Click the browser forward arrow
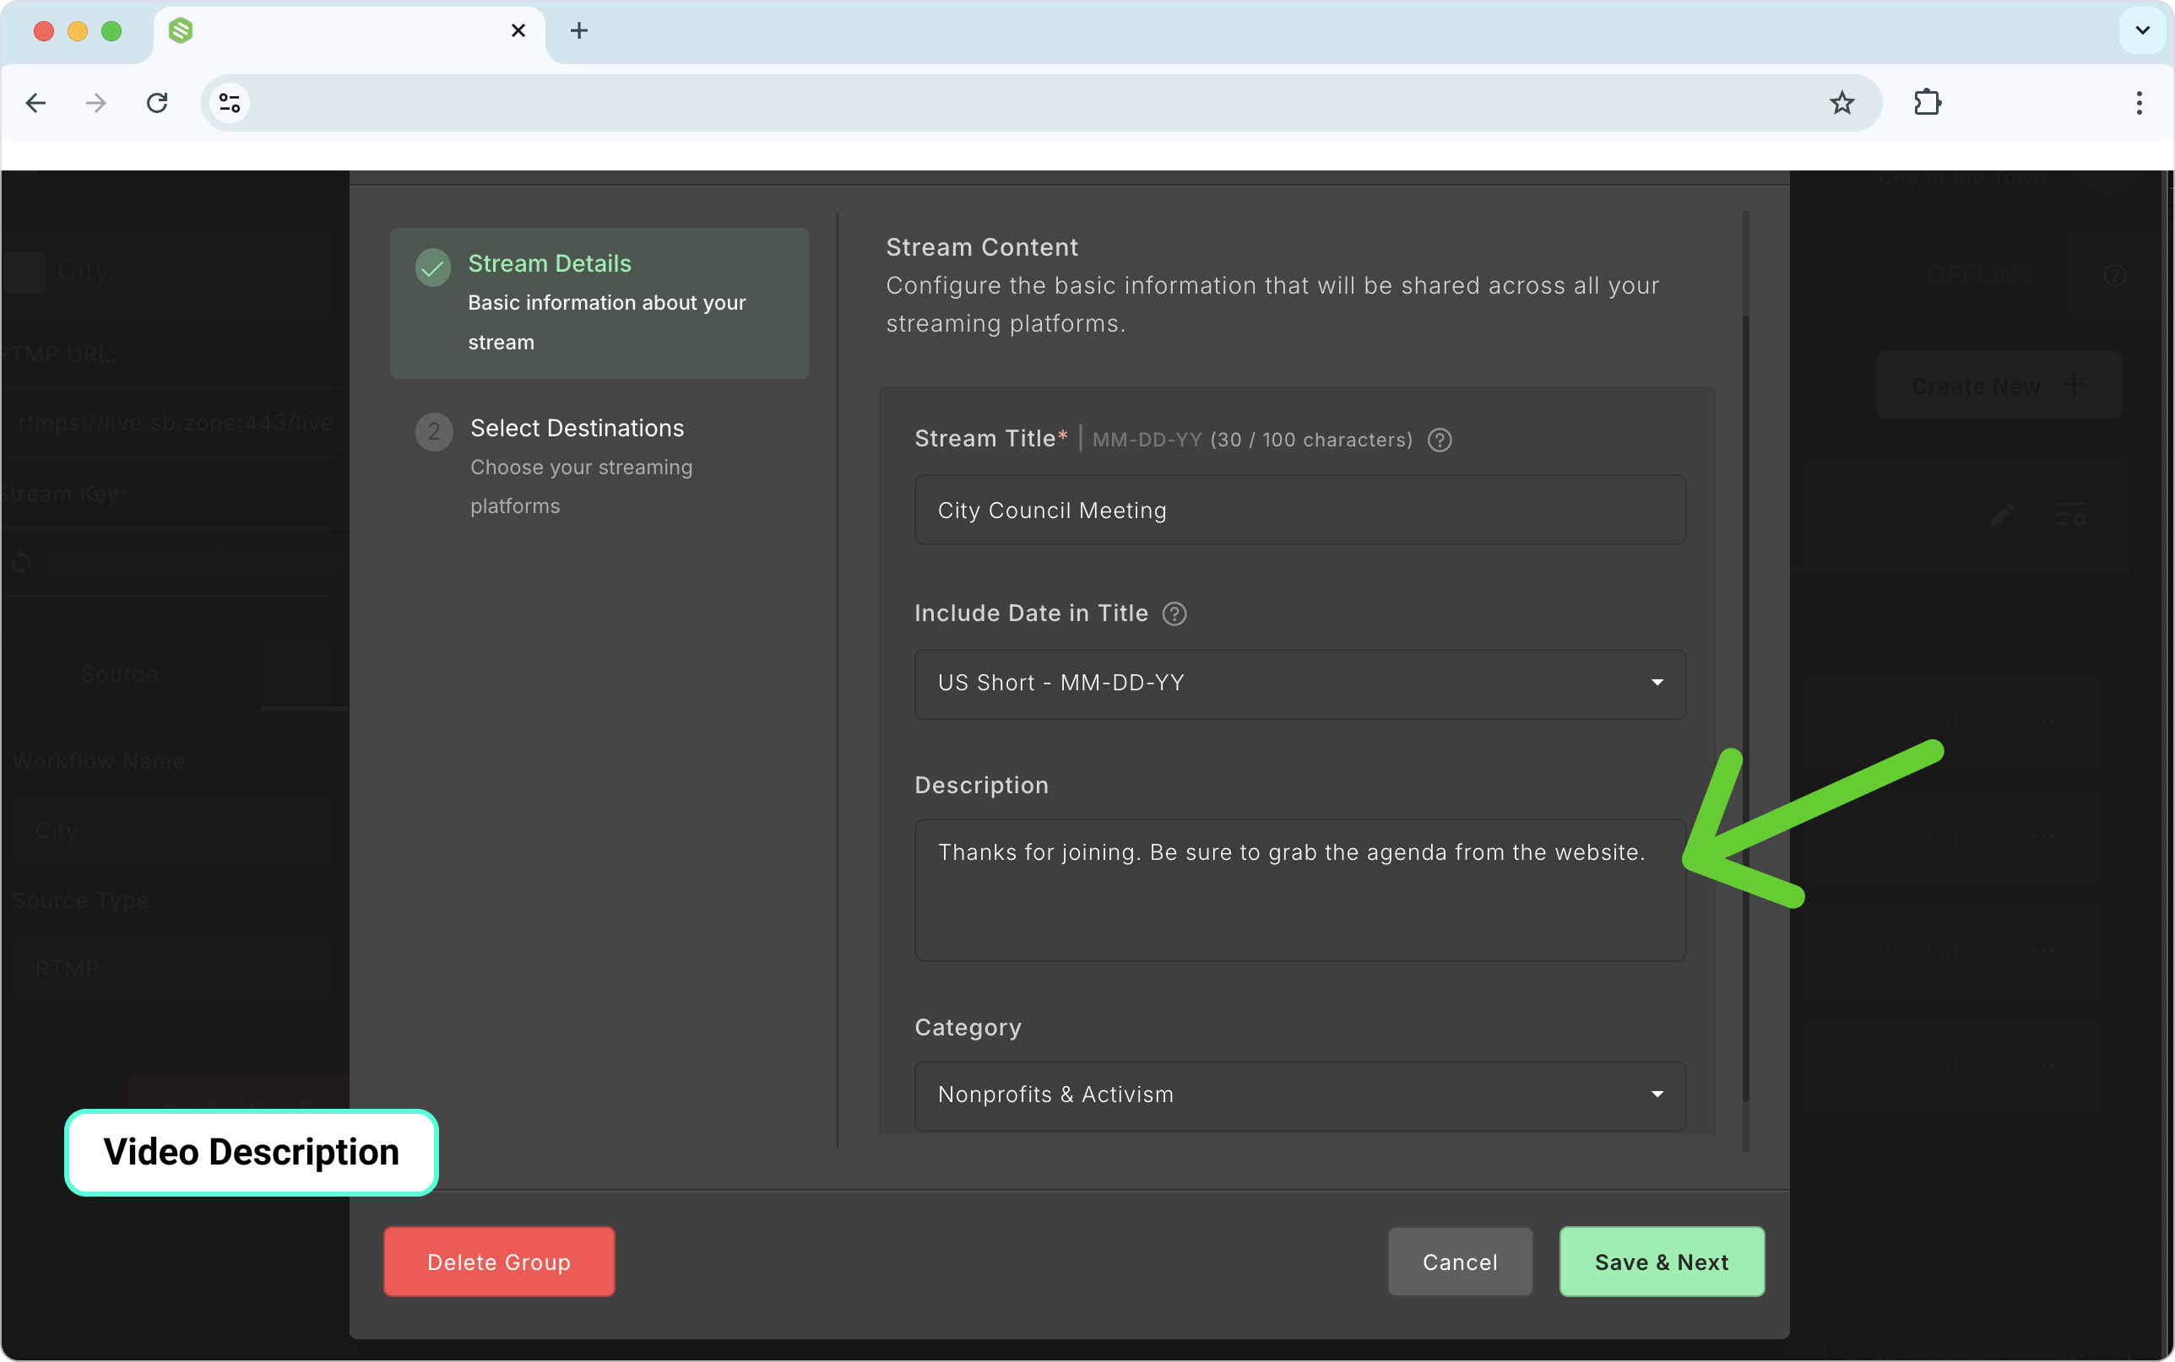2175x1362 pixels. tap(95, 103)
